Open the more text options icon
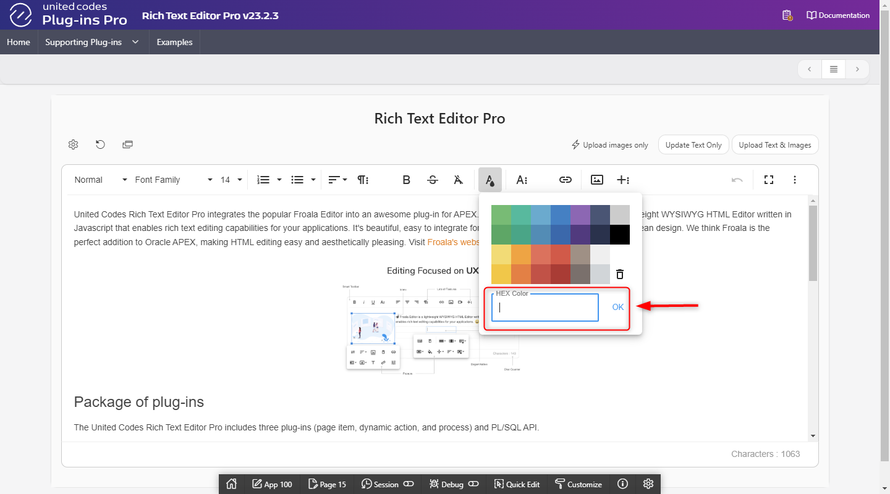Screen dimensions: 890x494 522,180
